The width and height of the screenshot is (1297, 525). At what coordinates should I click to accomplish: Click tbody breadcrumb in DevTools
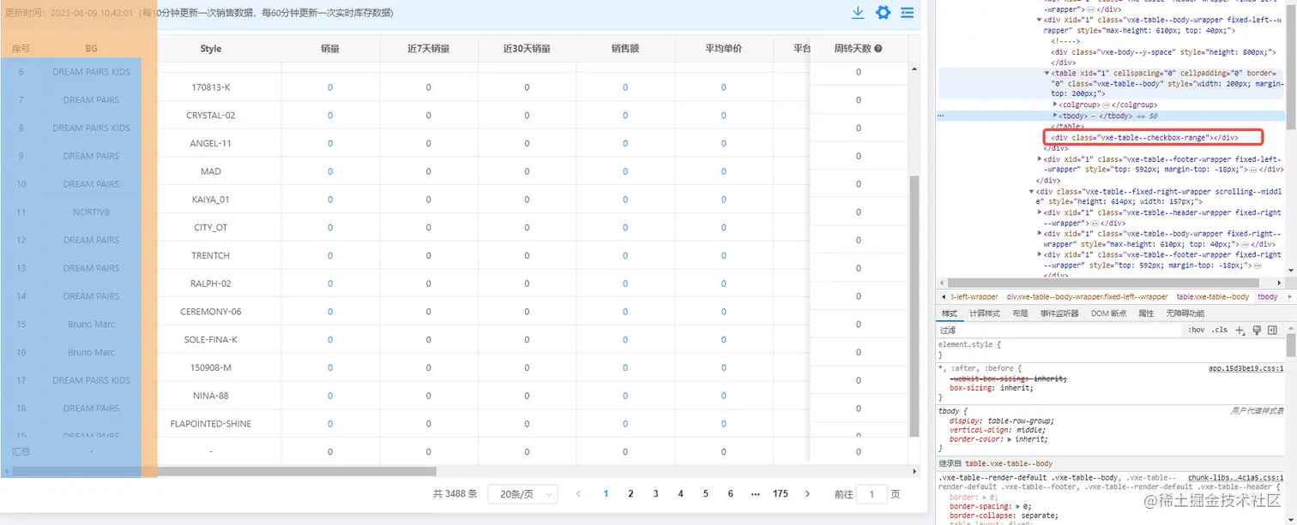click(x=1267, y=296)
